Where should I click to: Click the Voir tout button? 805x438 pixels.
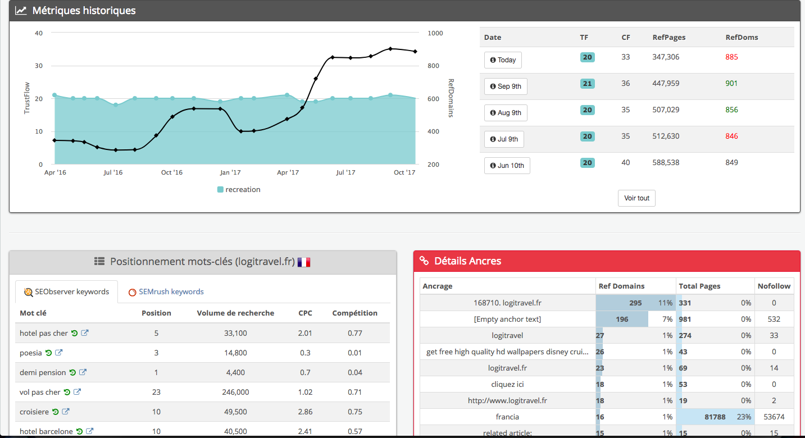(636, 198)
